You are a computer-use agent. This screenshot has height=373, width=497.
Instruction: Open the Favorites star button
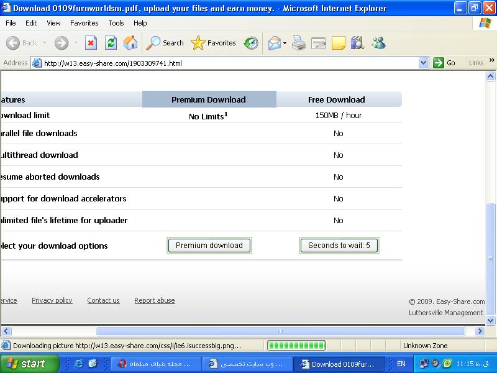[x=213, y=43]
